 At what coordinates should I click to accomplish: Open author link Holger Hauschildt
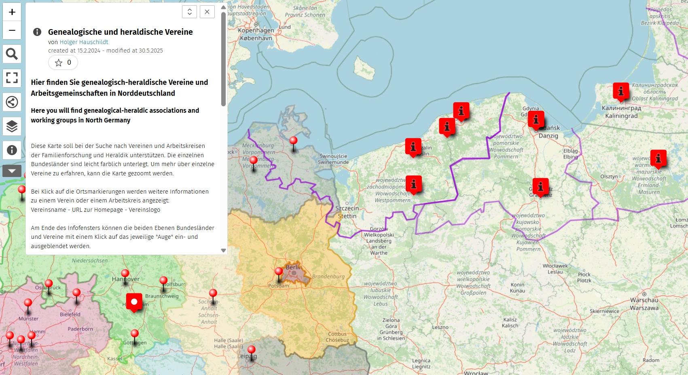click(84, 42)
